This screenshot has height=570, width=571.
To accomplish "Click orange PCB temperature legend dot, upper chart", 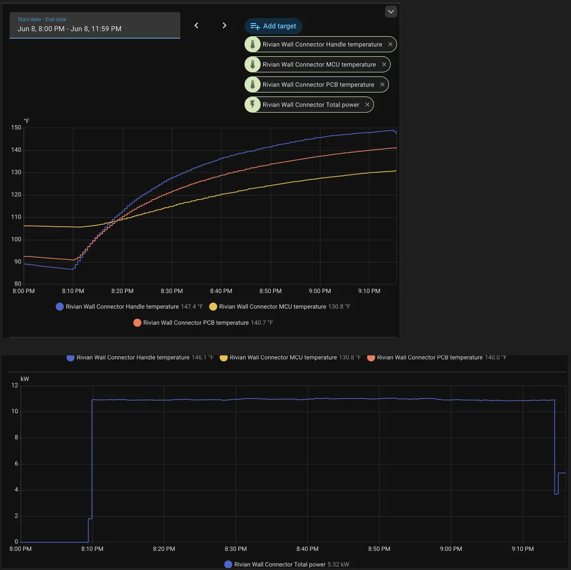I will pyautogui.click(x=137, y=323).
